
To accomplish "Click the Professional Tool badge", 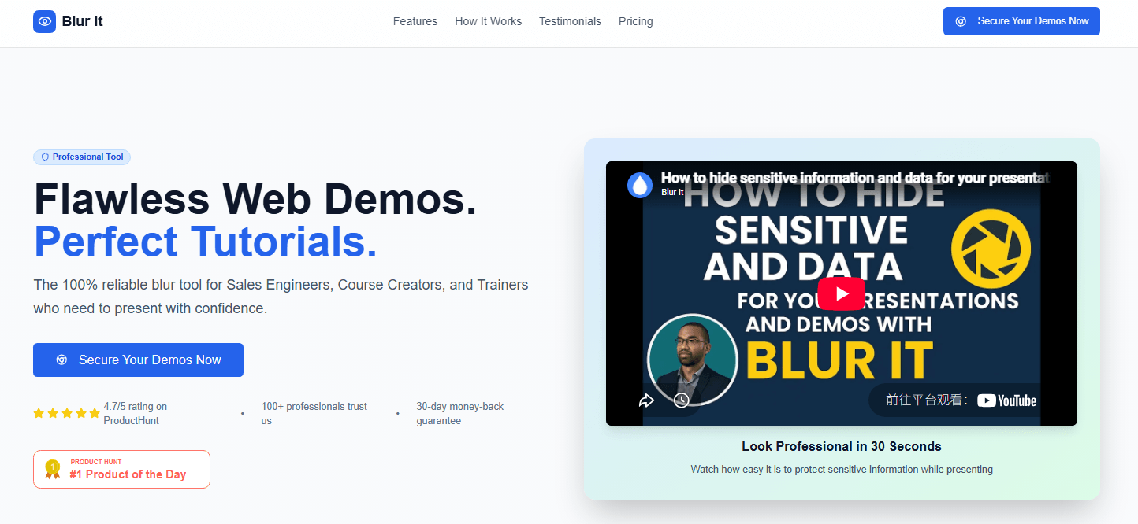I will tap(82, 157).
